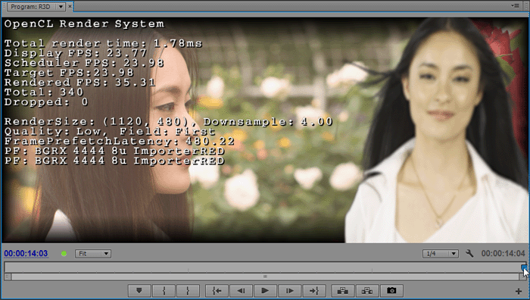This screenshot has height=300, width=530.
Task: Export frame with the camera icon
Action: (x=391, y=290)
